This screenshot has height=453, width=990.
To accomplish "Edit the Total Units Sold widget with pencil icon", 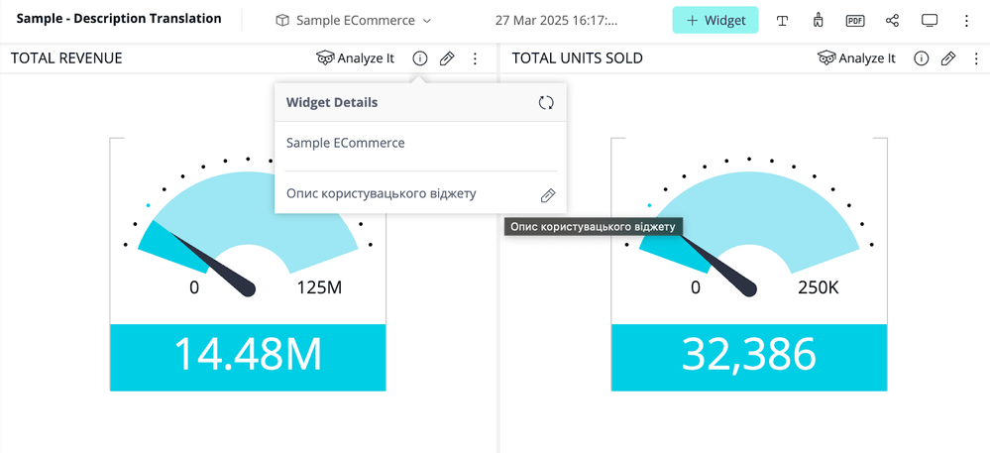I will 948,58.
